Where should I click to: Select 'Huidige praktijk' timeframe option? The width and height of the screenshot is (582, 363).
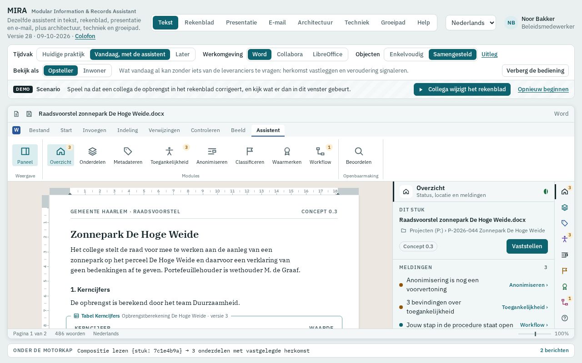point(63,54)
